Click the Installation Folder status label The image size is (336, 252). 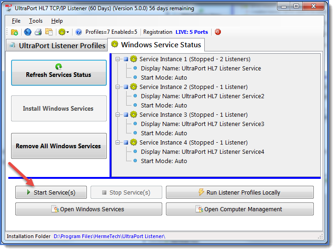coord(29,236)
